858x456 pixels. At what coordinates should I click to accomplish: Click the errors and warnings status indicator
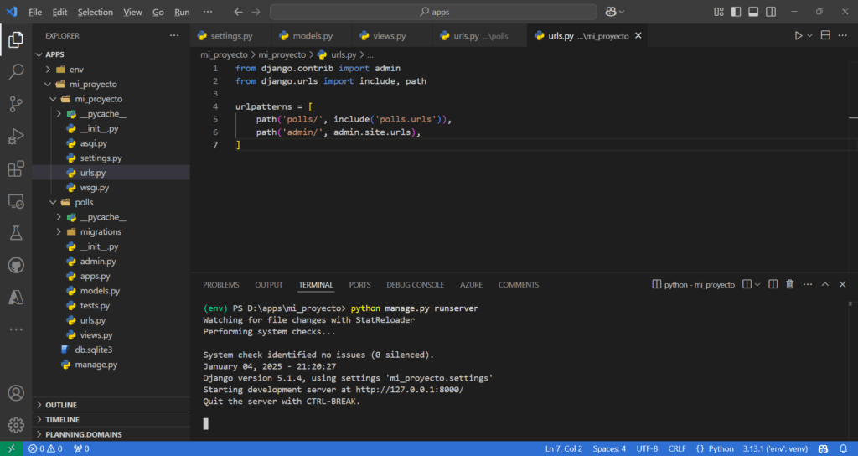tap(45, 449)
